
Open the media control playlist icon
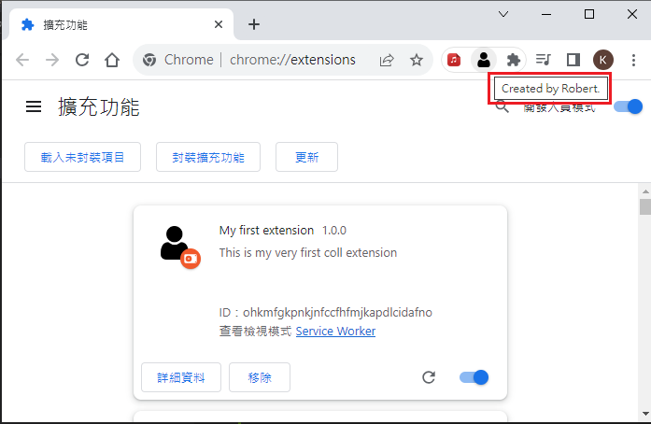coord(544,60)
